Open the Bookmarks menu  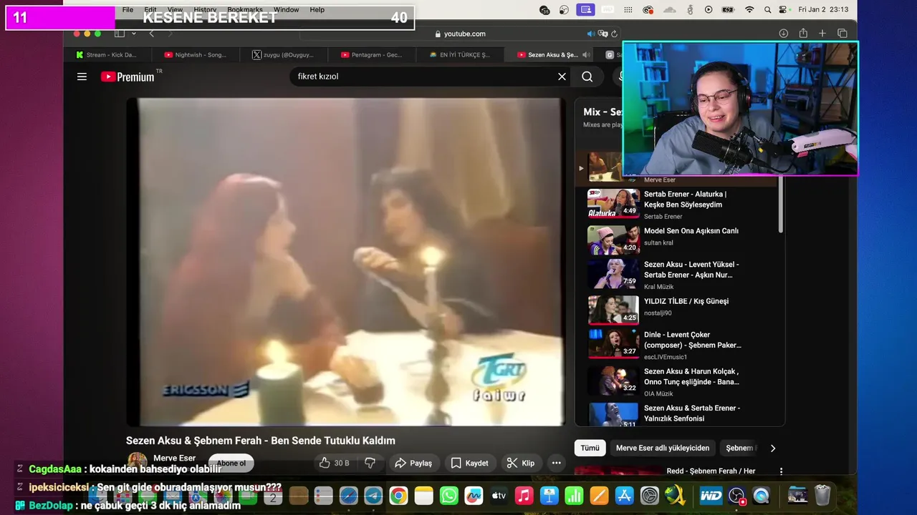coord(245,10)
